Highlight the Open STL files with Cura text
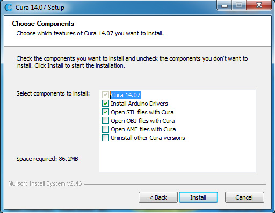 (142, 112)
